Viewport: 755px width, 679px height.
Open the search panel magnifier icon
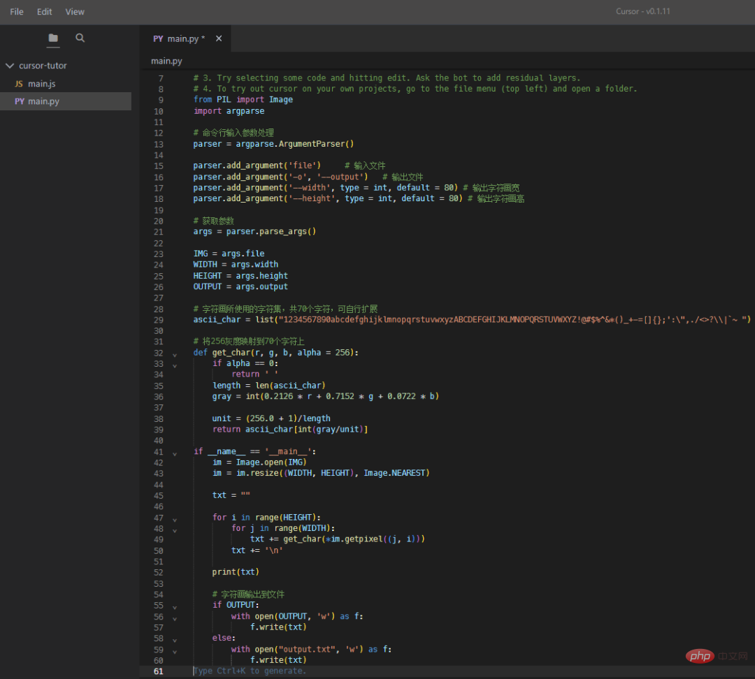tap(80, 38)
